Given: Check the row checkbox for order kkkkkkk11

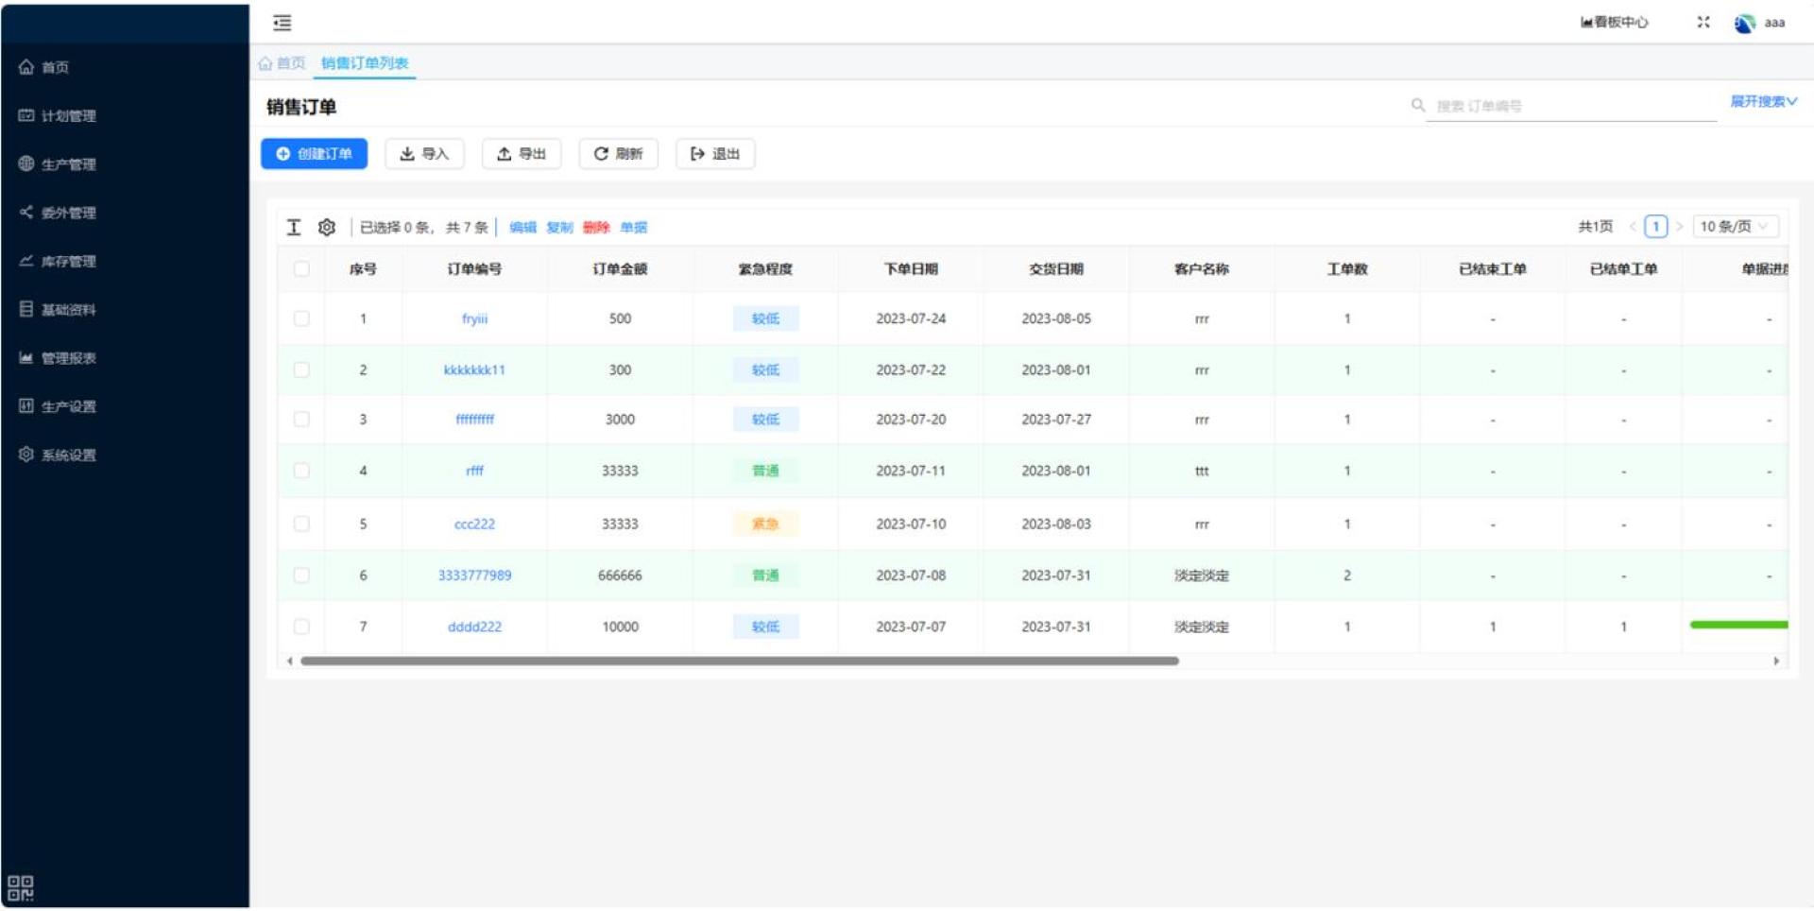Looking at the screenshot, I should 301,370.
